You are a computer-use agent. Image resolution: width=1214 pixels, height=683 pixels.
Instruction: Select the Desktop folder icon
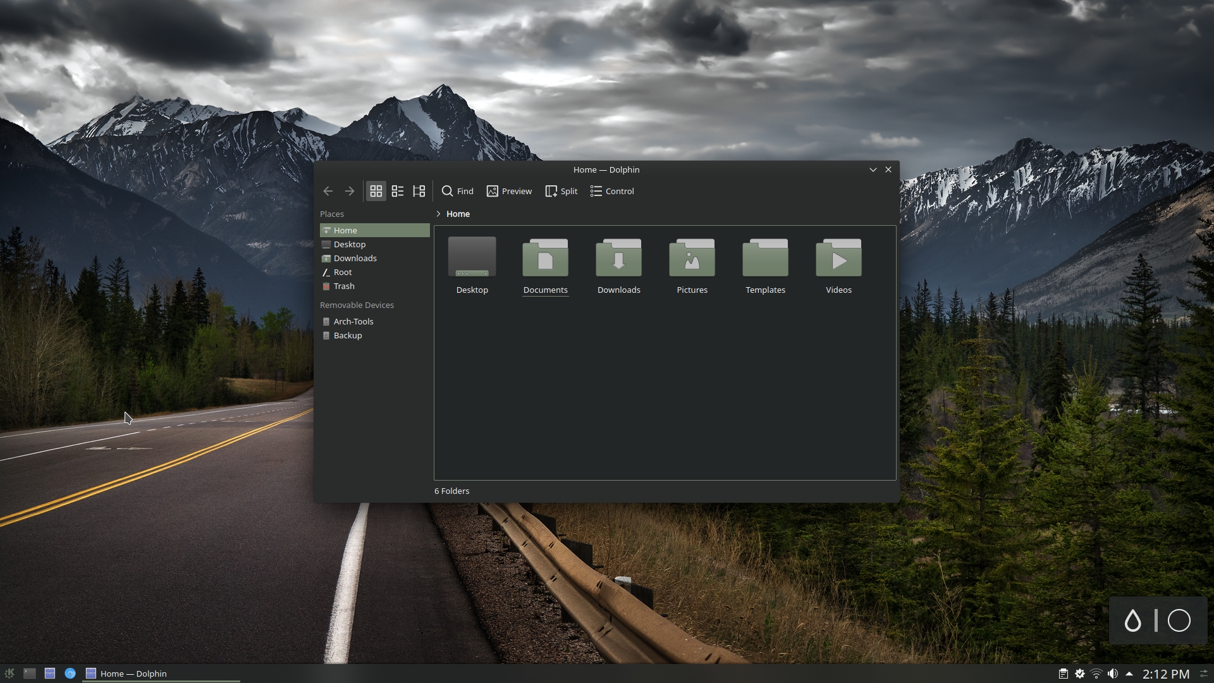pyautogui.click(x=472, y=257)
